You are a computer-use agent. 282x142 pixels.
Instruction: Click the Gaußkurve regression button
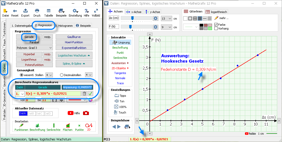point(74,37)
